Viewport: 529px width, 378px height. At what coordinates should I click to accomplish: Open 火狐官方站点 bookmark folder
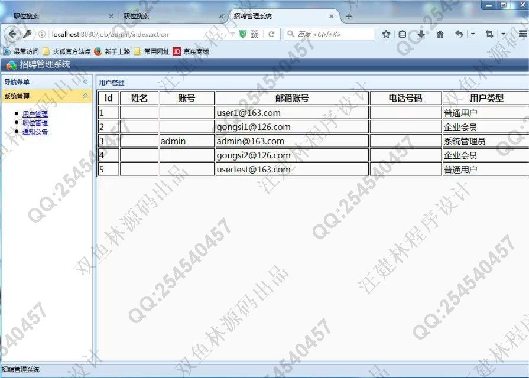67,51
